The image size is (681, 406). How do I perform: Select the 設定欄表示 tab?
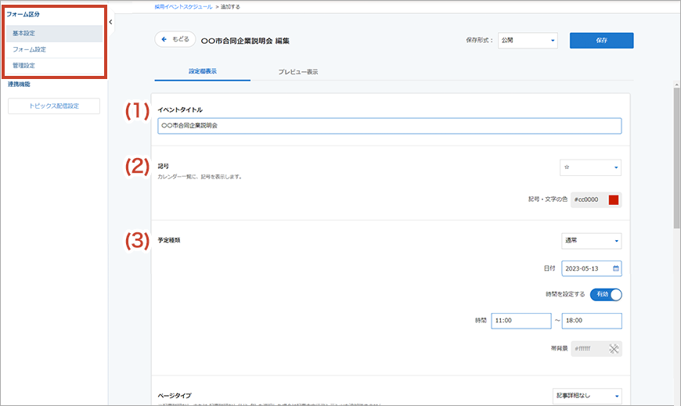point(203,71)
